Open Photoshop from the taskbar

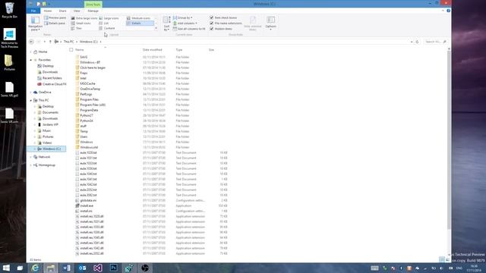point(113,268)
